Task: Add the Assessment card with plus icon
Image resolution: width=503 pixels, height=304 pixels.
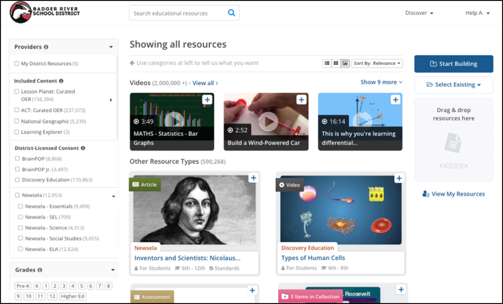Action: [252, 291]
